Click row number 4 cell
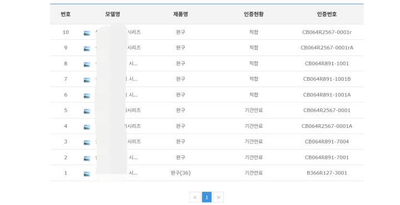 click(x=66, y=126)
